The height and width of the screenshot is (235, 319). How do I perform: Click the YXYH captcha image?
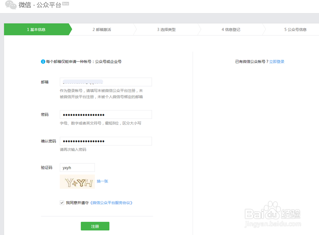[x=77, y=182]
